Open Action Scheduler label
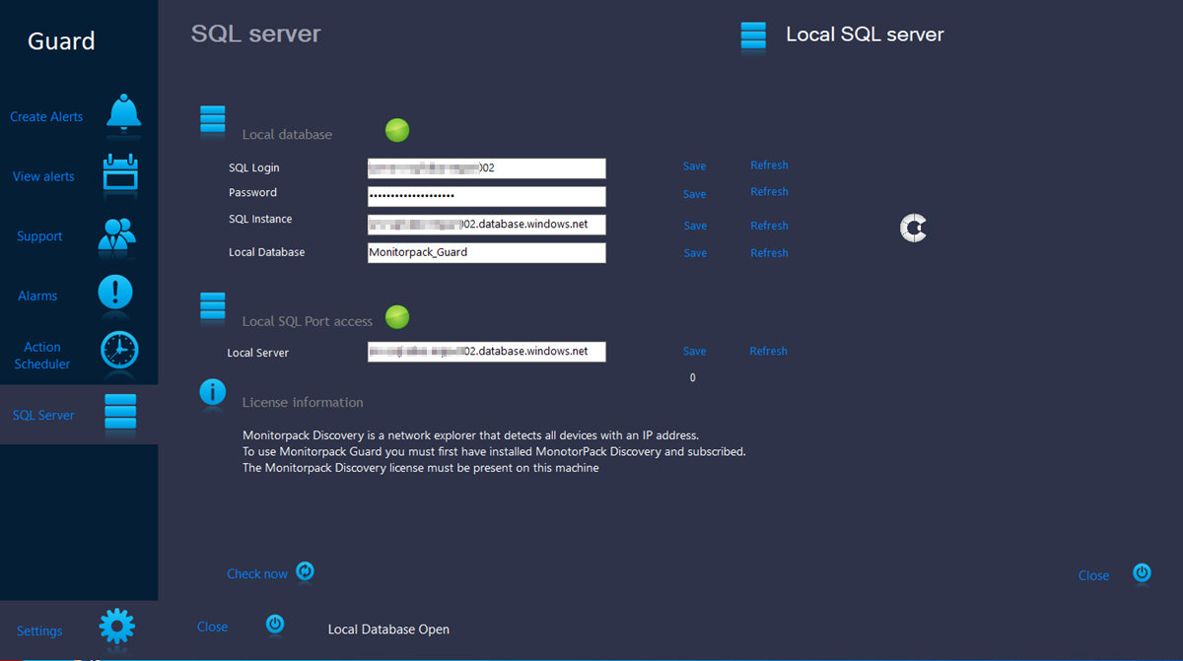1183x661 pixels. [42, 356]
